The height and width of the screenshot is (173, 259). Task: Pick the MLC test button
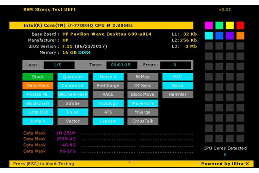(x=178, y=77)
